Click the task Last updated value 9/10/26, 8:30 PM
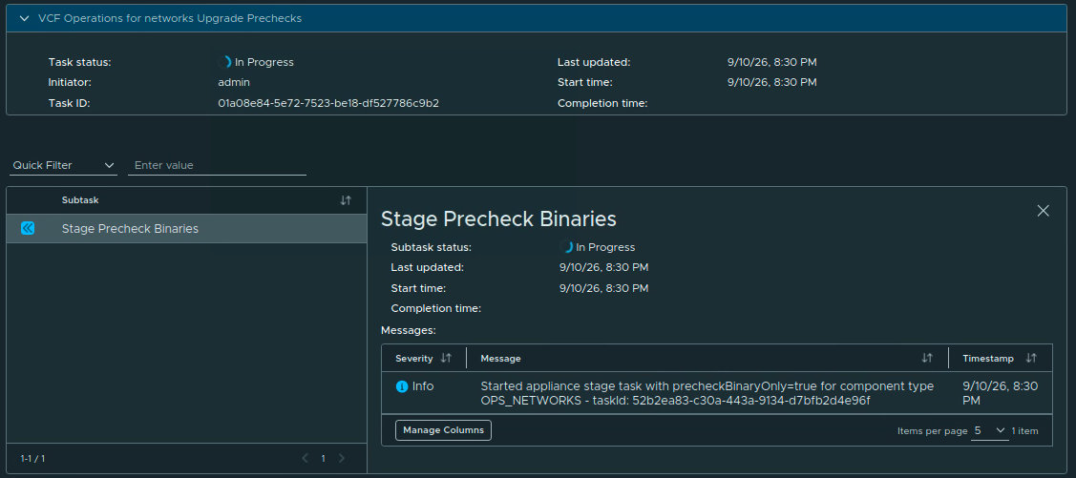Image resolution: width=1076 pixels, height=478 pixels. click(772, 62)
